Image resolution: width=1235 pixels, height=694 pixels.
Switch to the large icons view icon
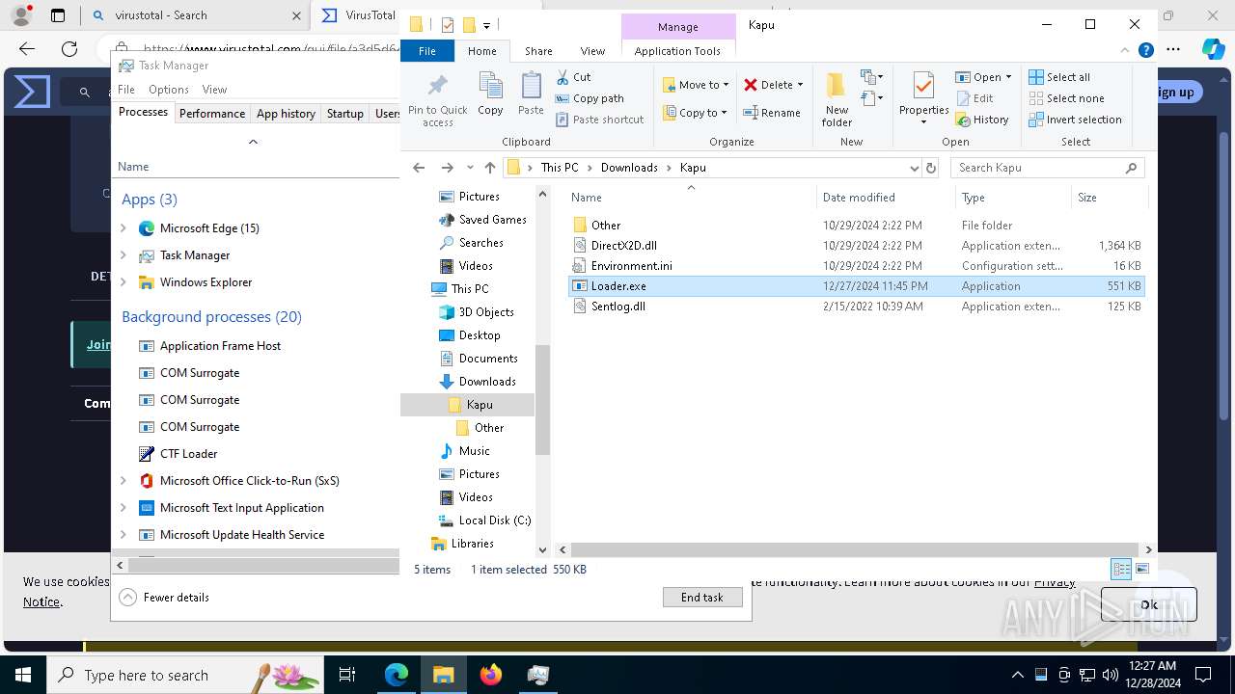(x=1142, y=570)
